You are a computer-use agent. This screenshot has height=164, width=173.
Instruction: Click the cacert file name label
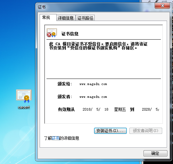[24, 107]
